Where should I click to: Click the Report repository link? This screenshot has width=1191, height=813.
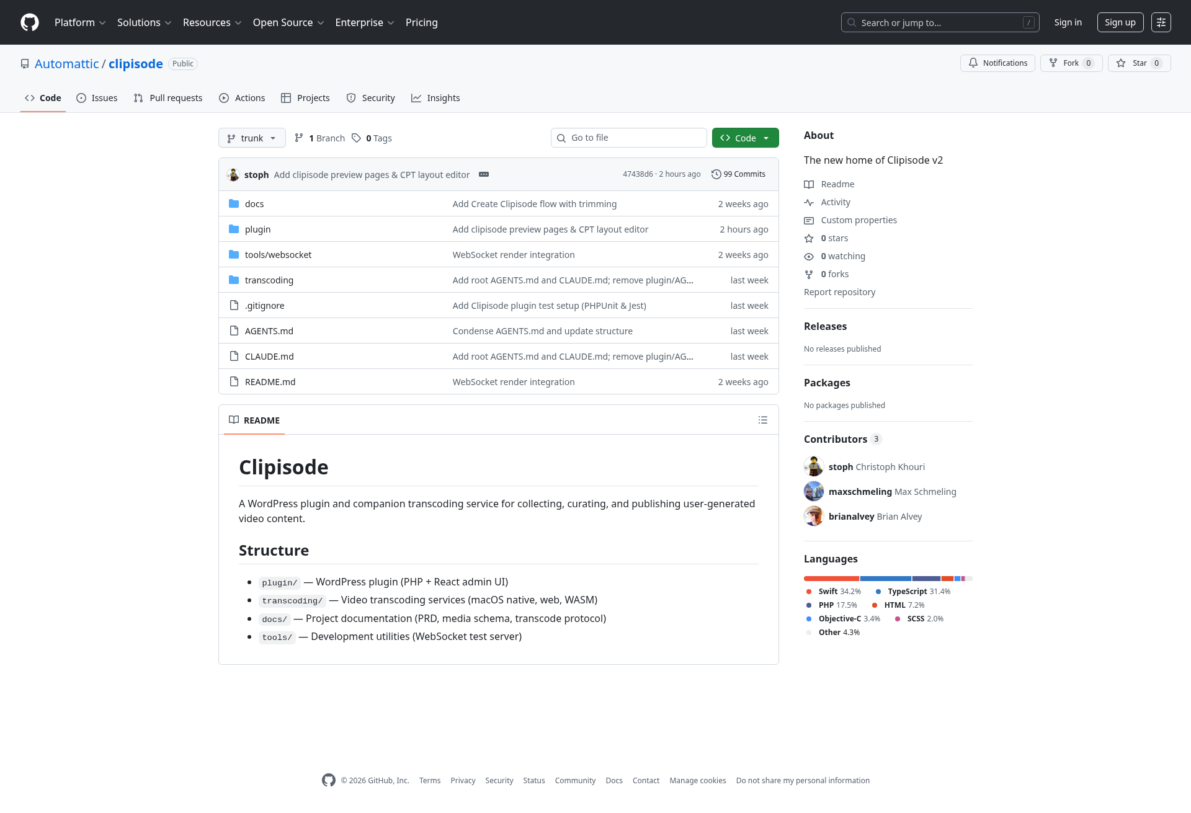(x=840, y=292)
